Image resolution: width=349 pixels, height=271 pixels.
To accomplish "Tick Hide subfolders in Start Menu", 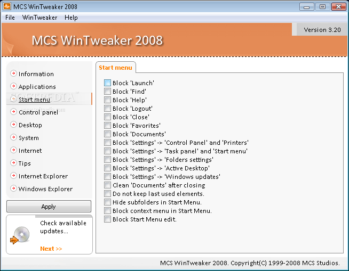I will click(x=107, y=202).
